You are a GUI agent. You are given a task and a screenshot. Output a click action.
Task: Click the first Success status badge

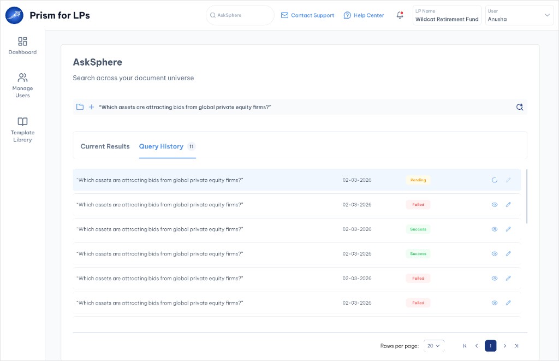click(x=418, y=229)
